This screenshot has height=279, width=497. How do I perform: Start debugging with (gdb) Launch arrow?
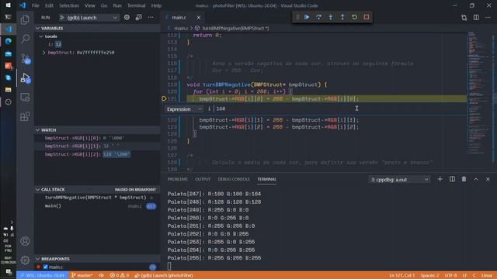(x=62, y=17)
